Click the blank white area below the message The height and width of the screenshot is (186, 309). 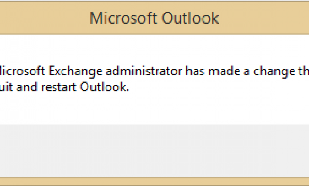[x=154, y=109]
